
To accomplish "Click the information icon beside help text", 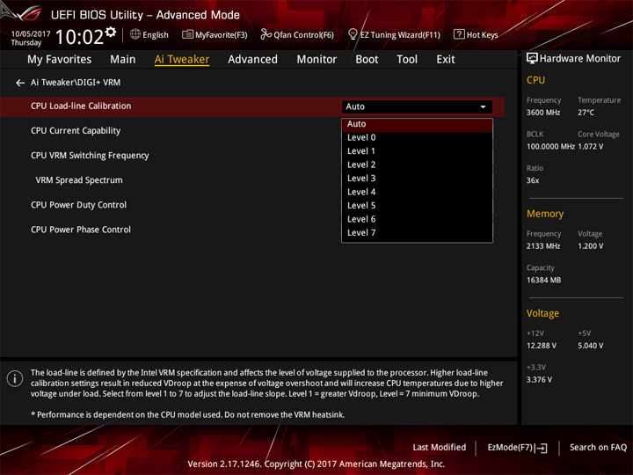I will pyautogui.click(x=15, y=379).
